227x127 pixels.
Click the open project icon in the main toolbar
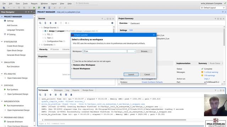click(x=4, y=8)
